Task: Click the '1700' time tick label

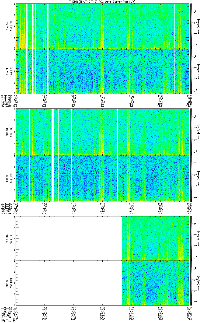Action: click(x=160, y=319)
